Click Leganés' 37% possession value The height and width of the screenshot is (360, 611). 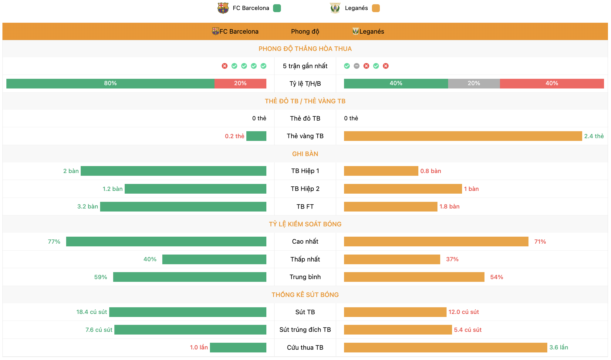[452, 259]
